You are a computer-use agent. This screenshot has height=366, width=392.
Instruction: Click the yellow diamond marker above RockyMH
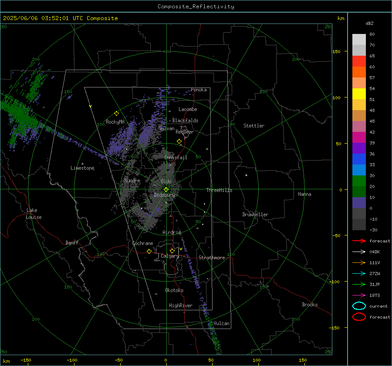tap(116, 114)
